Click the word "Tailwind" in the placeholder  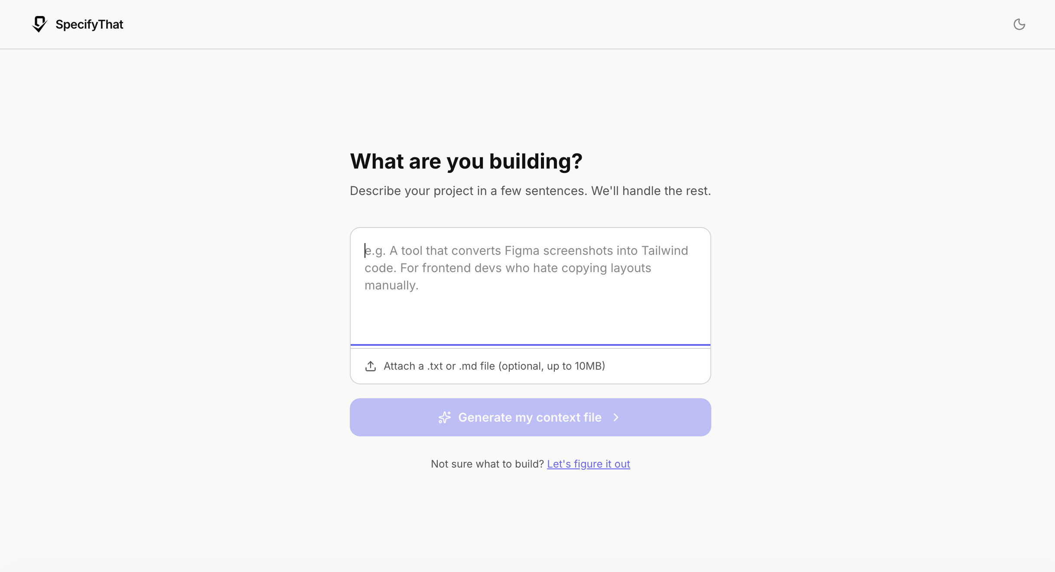coord(664,250)
